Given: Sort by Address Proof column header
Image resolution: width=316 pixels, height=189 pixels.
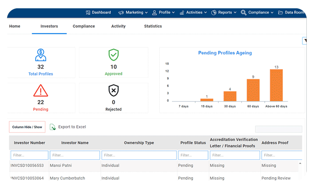Looking at the screenshot, I should tap(275, 143).
